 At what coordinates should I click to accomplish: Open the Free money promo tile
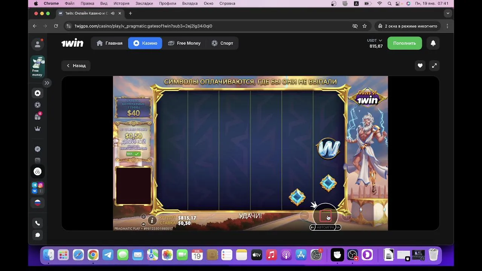[38, 67]
